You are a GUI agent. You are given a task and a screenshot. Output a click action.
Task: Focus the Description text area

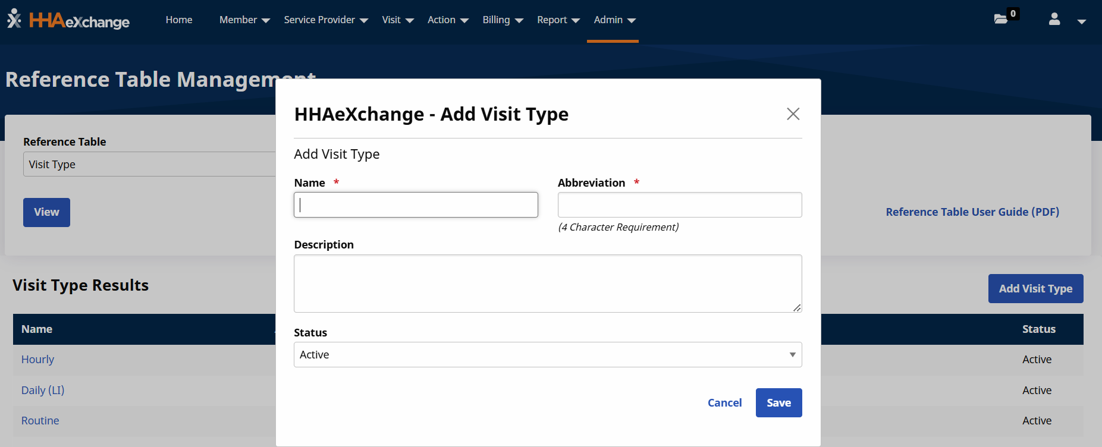(x=547, y=284)
